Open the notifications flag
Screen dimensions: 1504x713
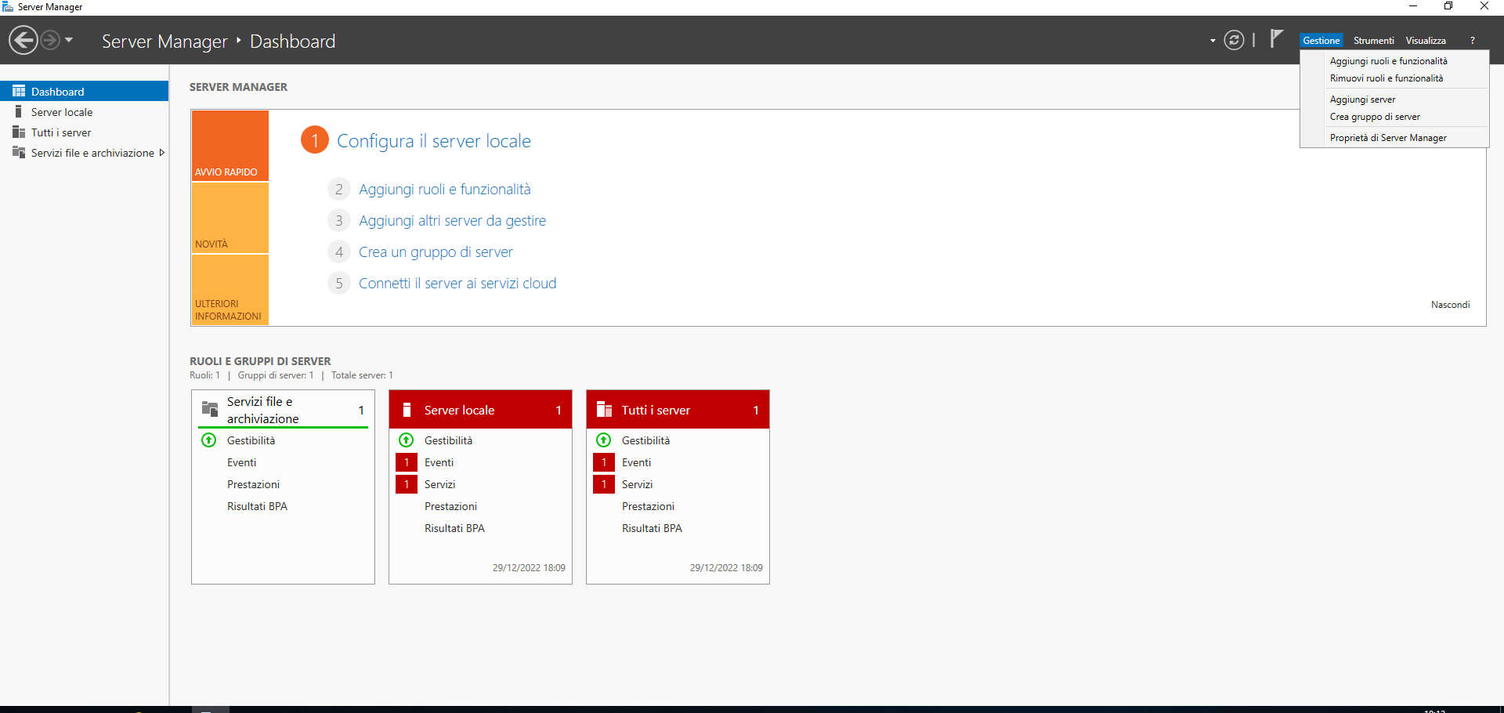pyautogui.click(x=1276, y=38)
